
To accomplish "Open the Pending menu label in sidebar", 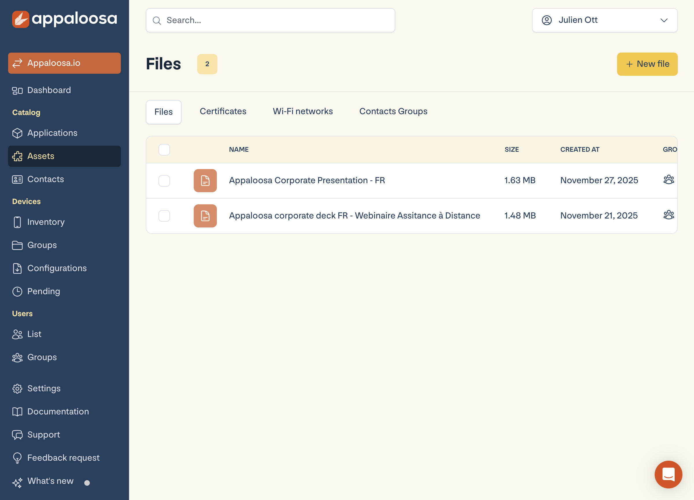I will point(44,291).
